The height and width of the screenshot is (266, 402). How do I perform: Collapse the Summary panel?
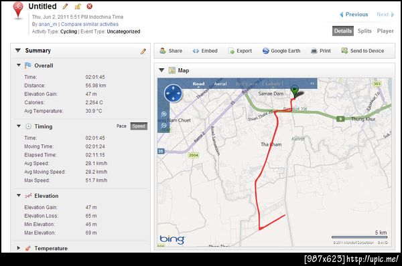(17, 50)
